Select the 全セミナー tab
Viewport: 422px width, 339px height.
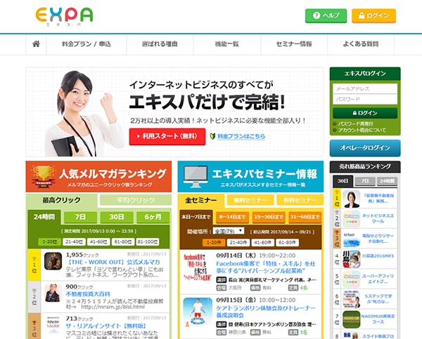tap(200, 201)
